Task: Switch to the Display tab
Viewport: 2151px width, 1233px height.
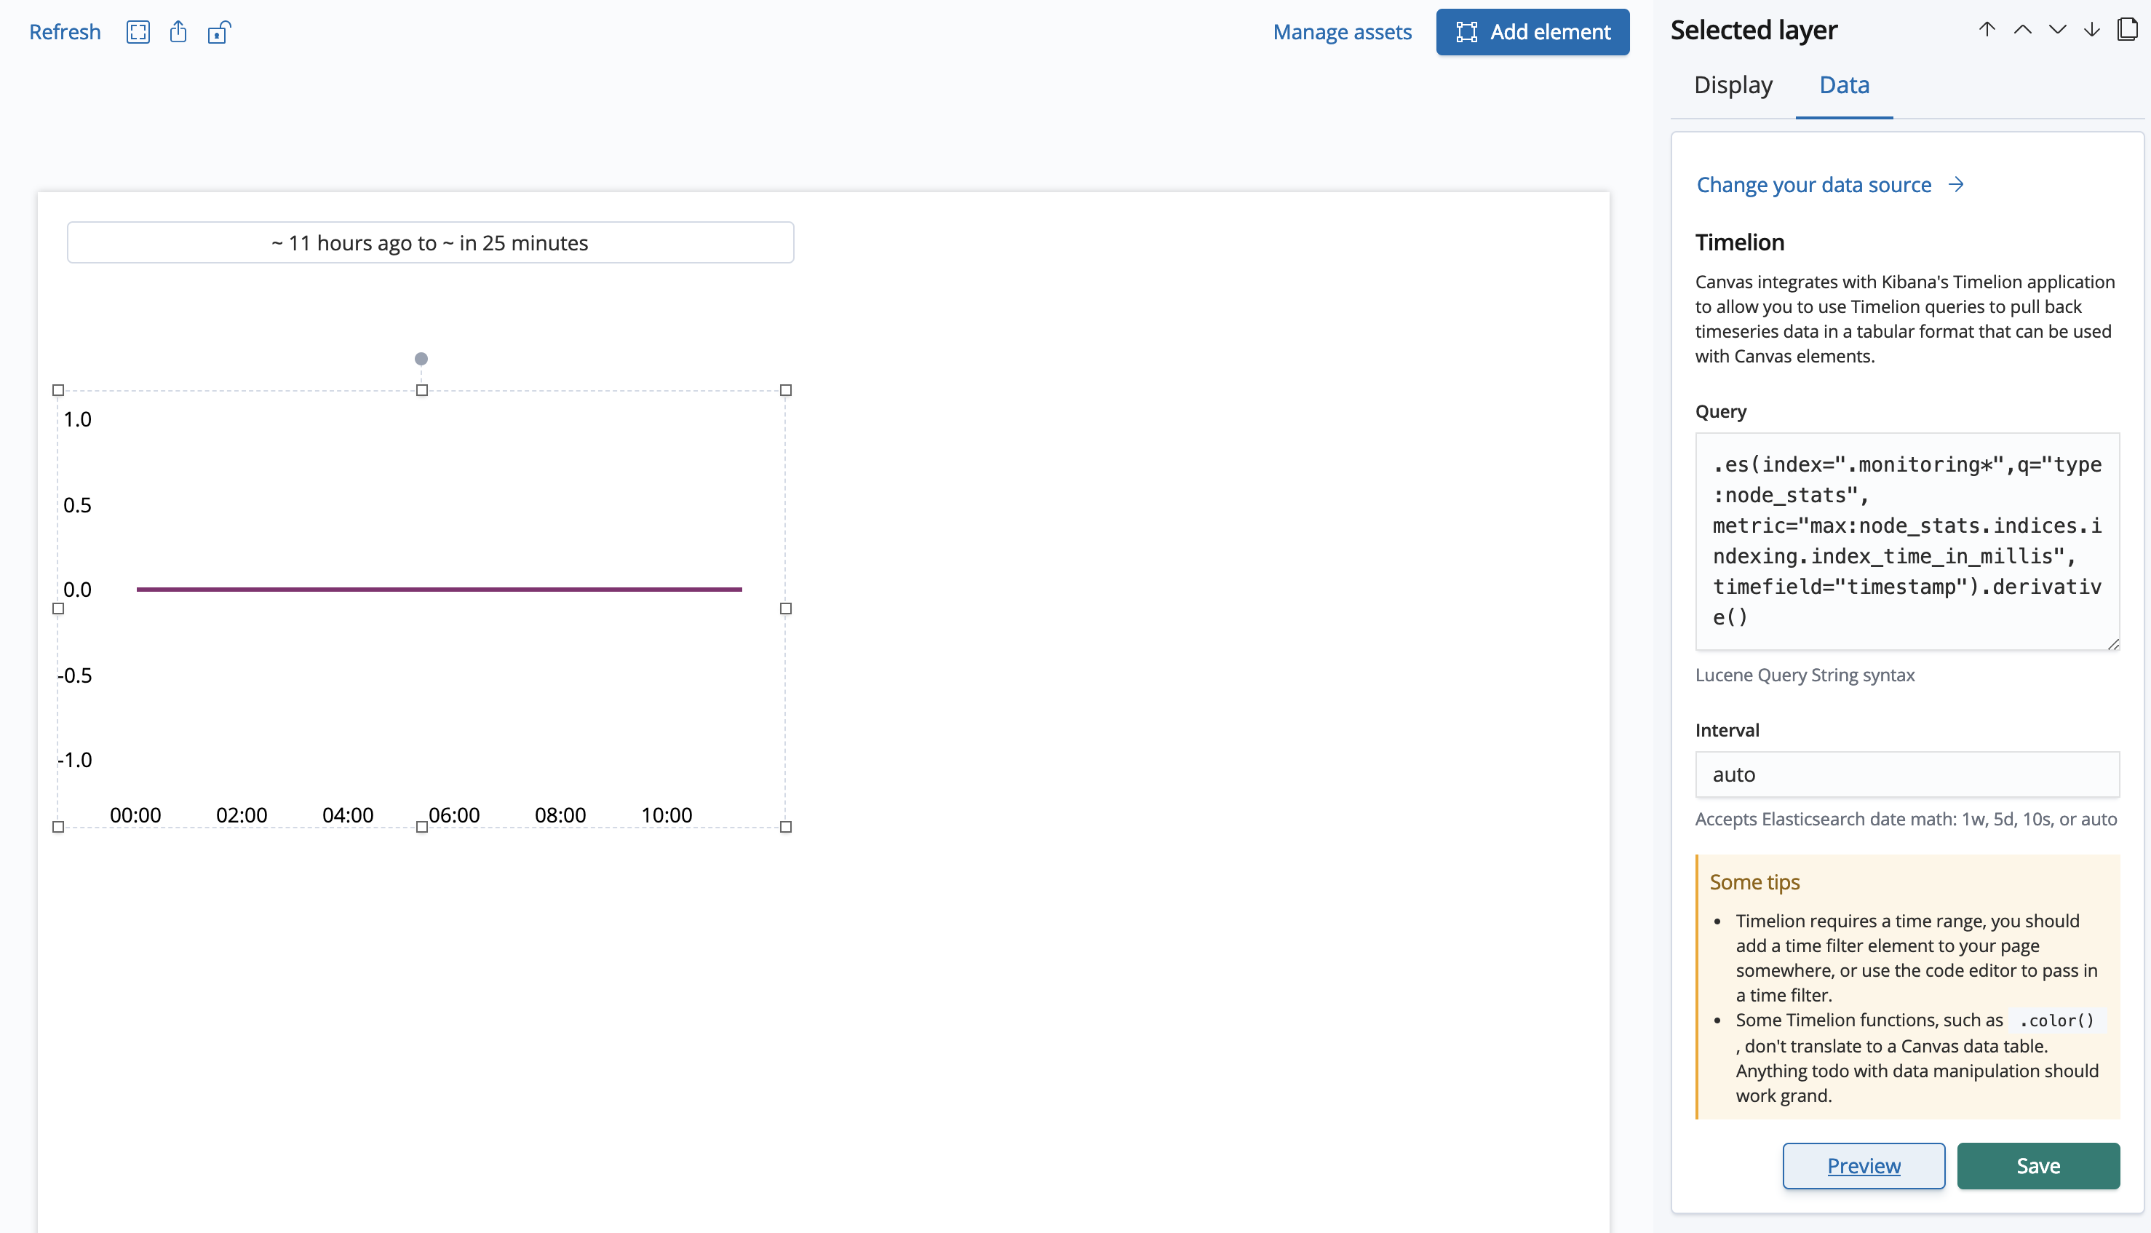Action: pyautogui.click(x=1733, y=84)
